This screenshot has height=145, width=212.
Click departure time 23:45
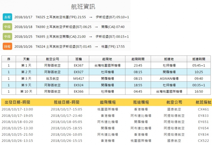tap(138, 65)
